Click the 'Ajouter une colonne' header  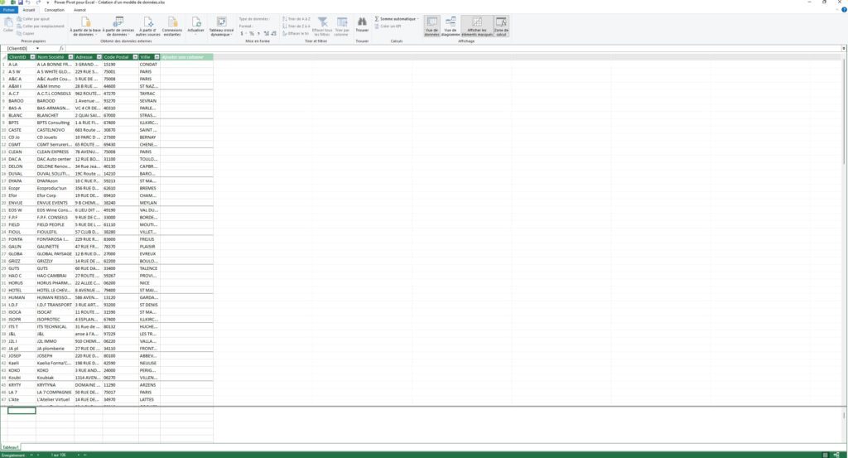186,57
